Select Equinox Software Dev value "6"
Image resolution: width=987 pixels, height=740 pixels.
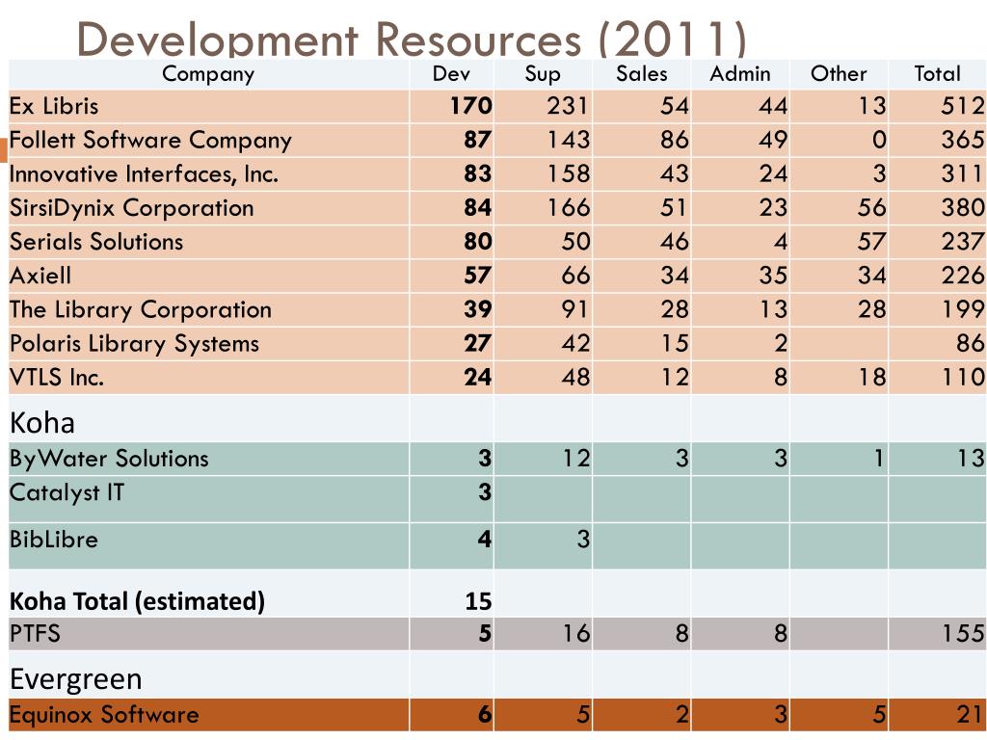coord(485,715)
